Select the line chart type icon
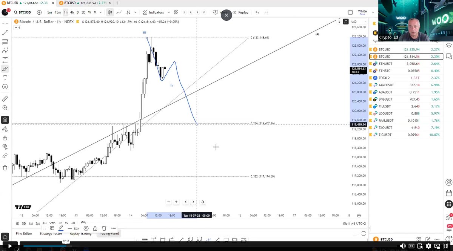Screen dimensions: 453x251 pyautogui.click(x=119, y=12)
